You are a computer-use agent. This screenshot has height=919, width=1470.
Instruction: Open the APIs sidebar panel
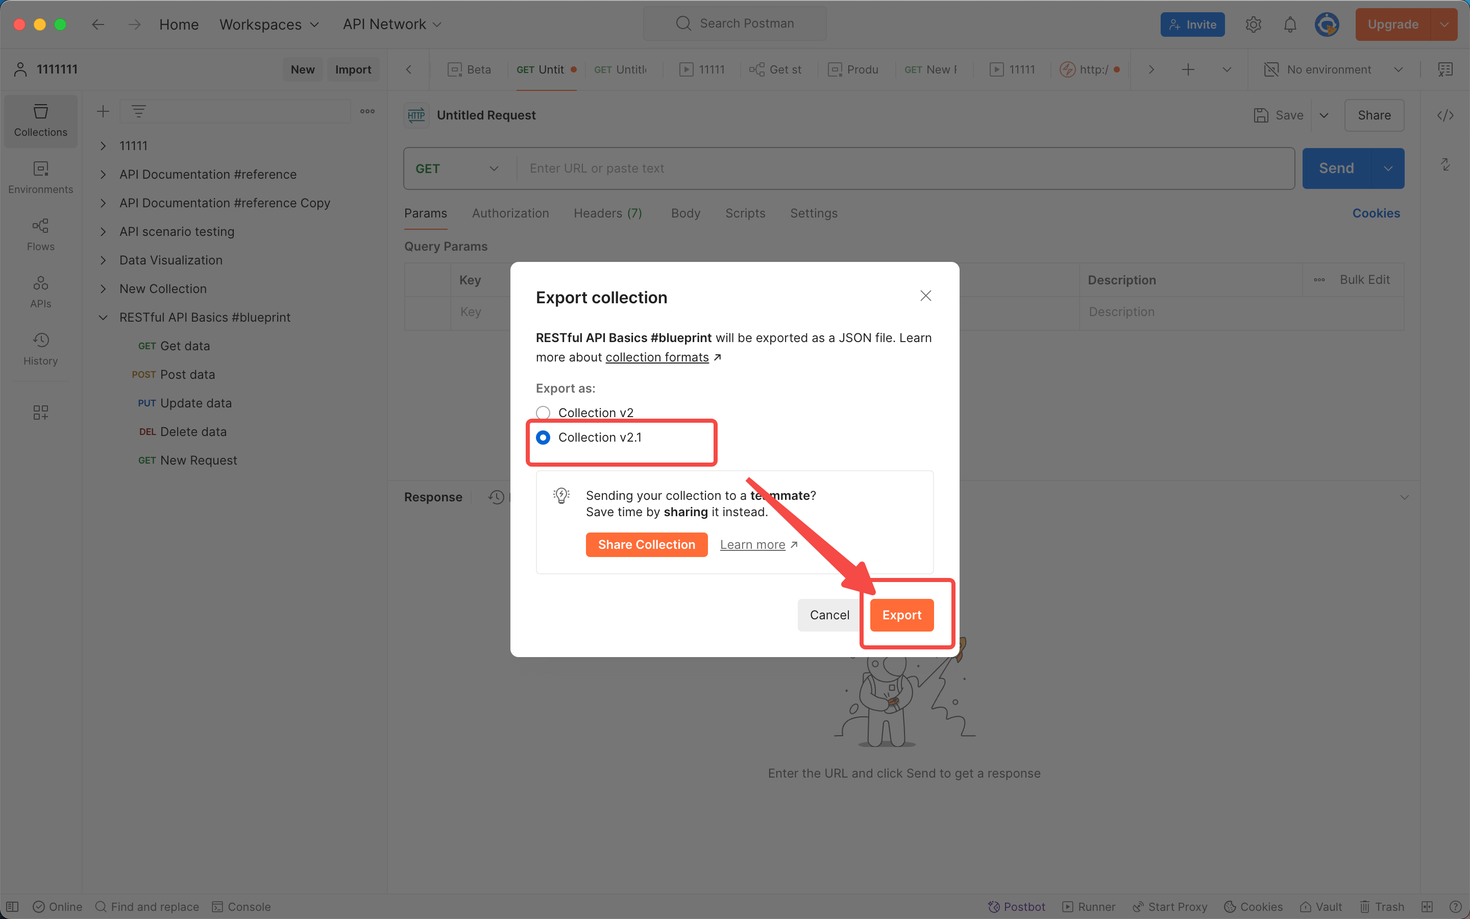coord(41,292)
